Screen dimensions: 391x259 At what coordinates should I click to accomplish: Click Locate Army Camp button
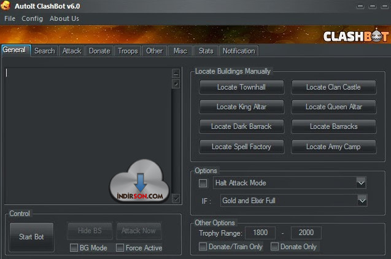[x=333, y=147]
